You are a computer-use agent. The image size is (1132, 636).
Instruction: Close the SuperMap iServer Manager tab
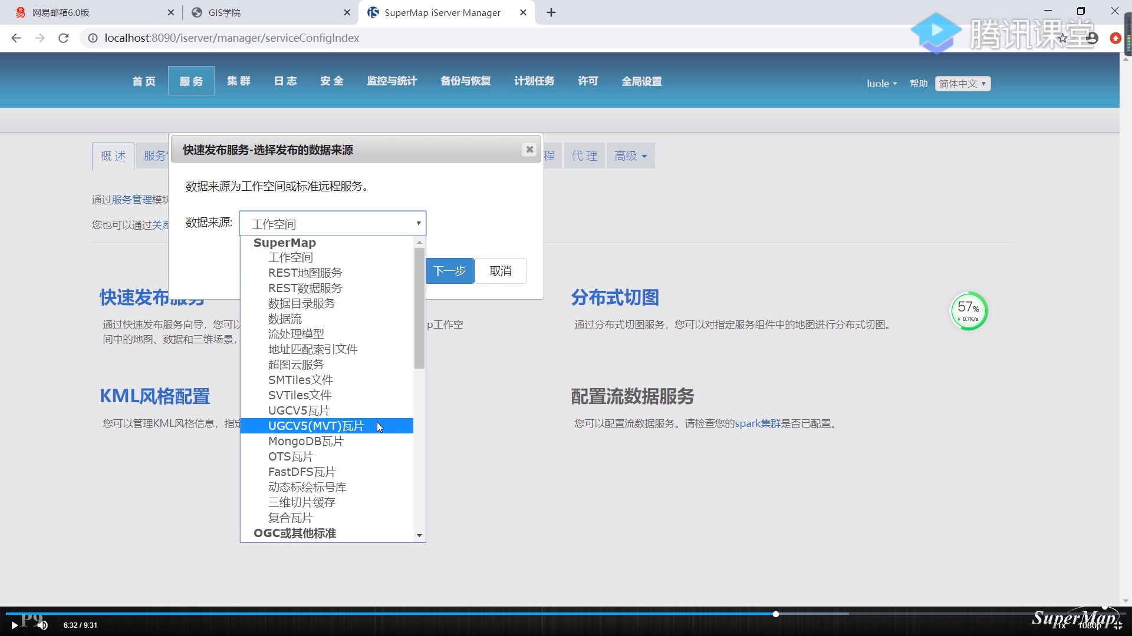[x=523, y=12]
